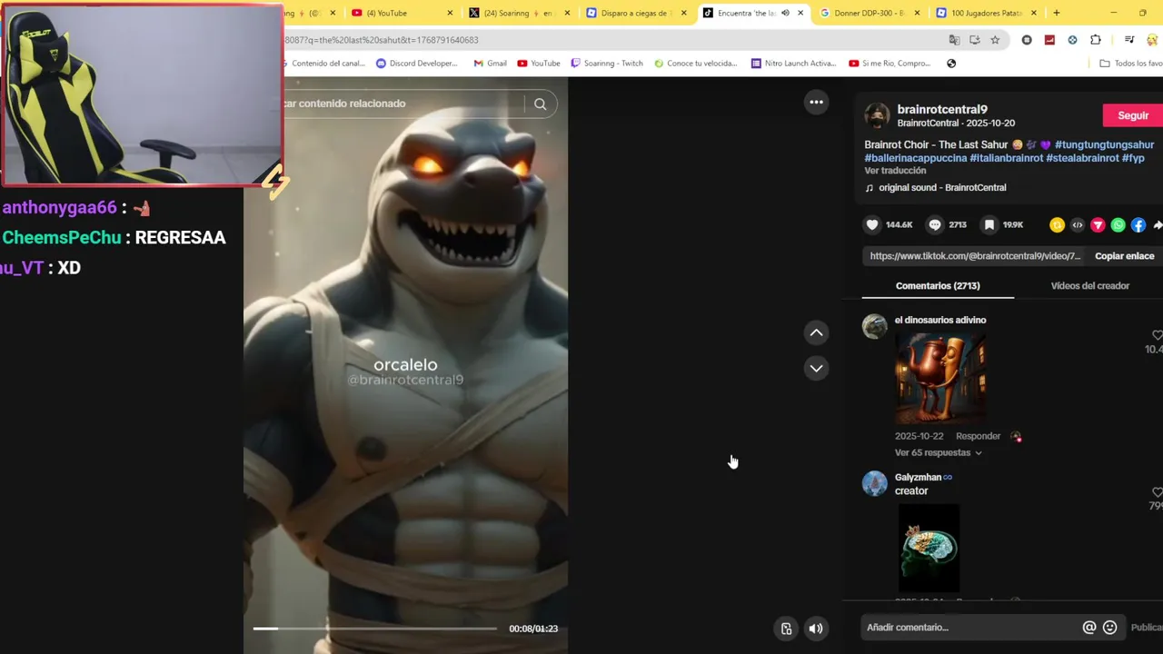Screen dimensions: 1163x654
Task: Switch to the (4) YouTube browser tab
Action: pyautogui.click(x=400, y=13)
